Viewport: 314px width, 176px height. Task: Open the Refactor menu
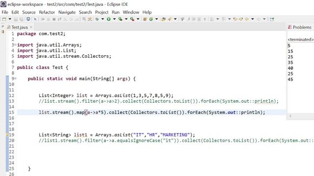pyautogui.click(x=47, y=12)
